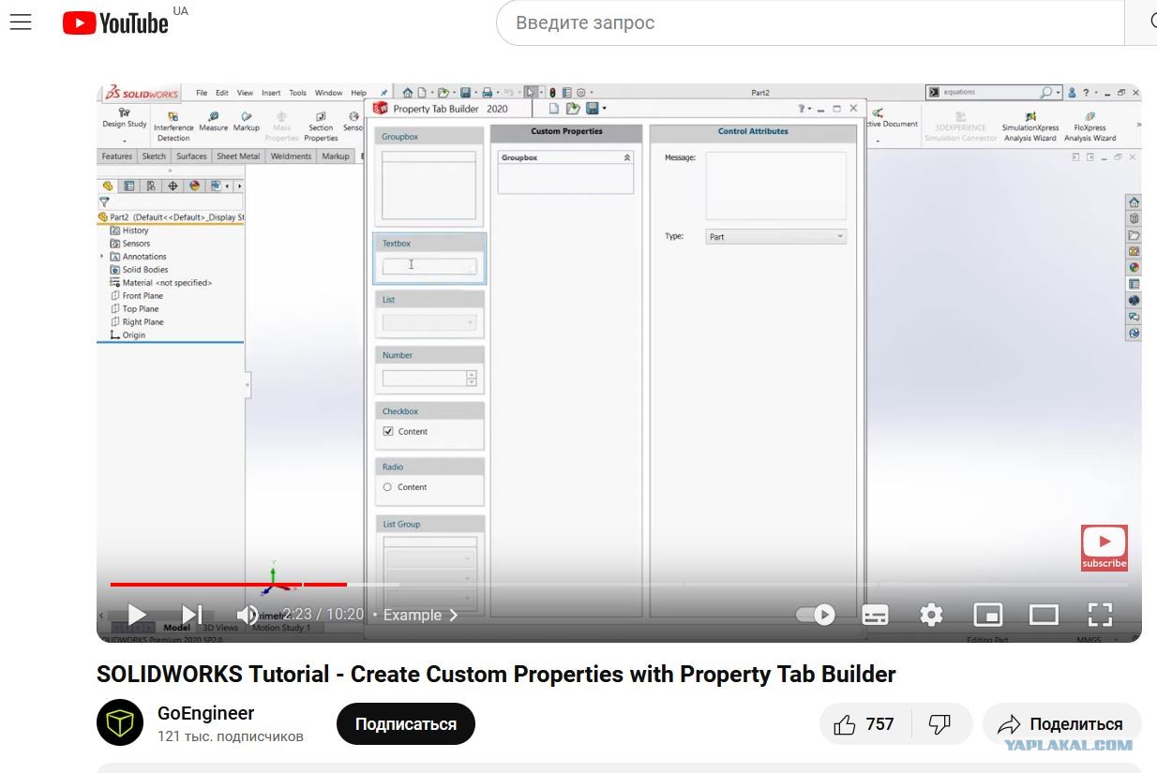Turn on subtitles in the player
Screen dimensions: 1157x773
point(875,615)
